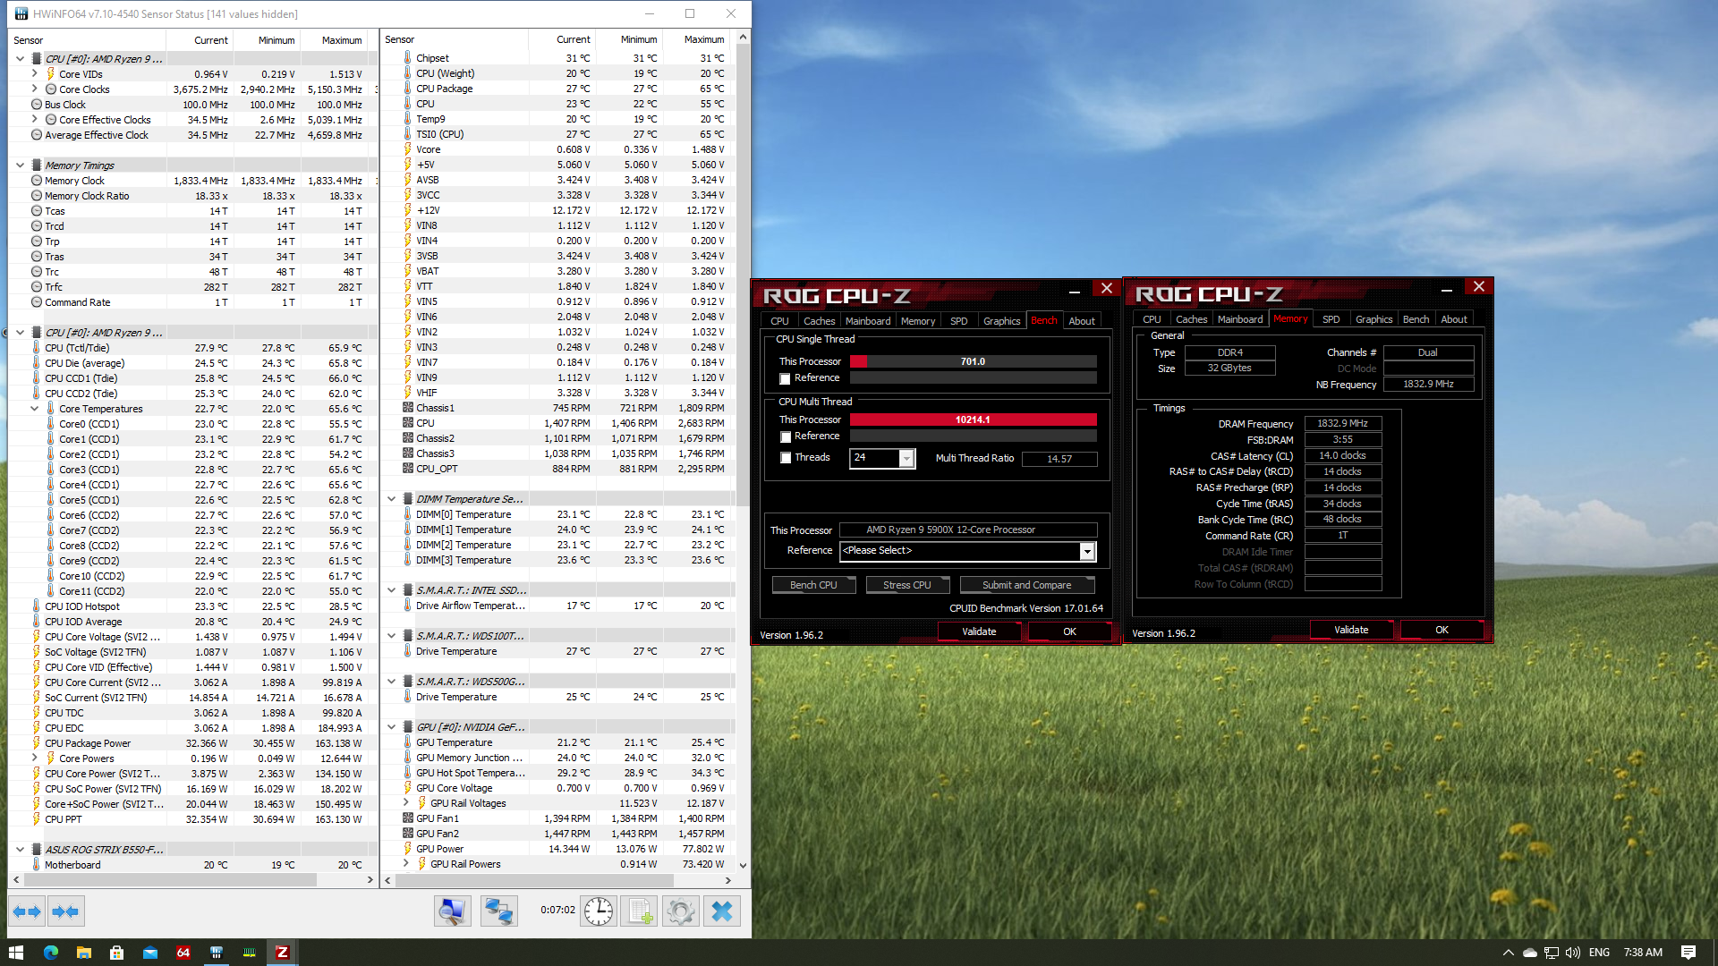The height and width of the screenshot is (966, 1718).
Task: Click the blue X close sensors icon
Action: click(x=722, y=911)
